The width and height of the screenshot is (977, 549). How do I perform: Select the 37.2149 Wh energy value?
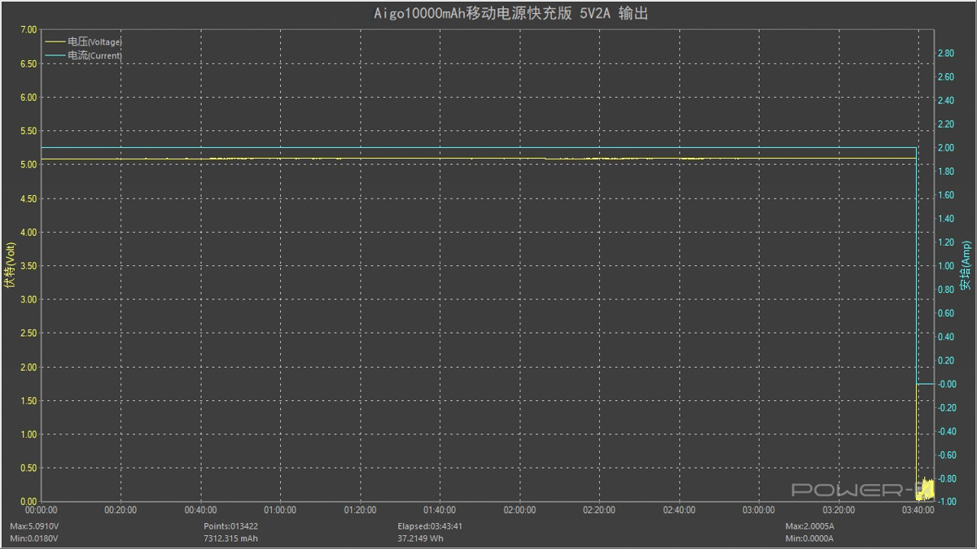pyautogui.click(x=420, y=538)
